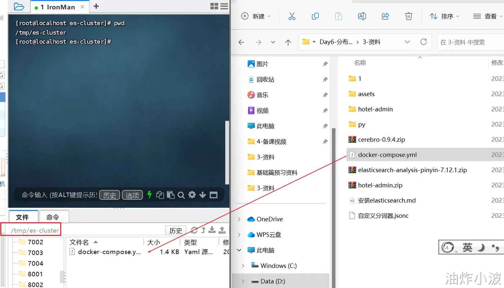Expand the Windows (C:) drive node
Image resolution: width=504 pixels, height=288 pixels.
tap(243, 266)
